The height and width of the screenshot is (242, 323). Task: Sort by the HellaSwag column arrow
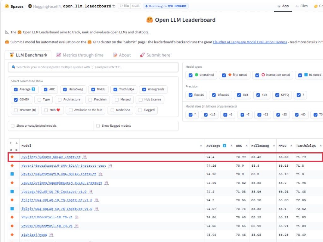[274, 146]
